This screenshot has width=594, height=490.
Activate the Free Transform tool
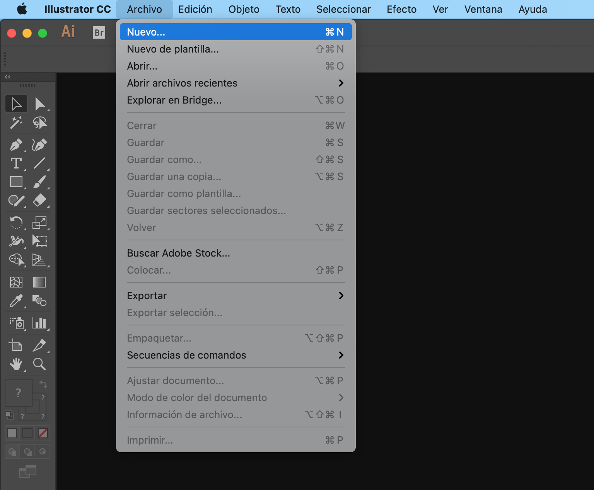[x=39, y=241]
